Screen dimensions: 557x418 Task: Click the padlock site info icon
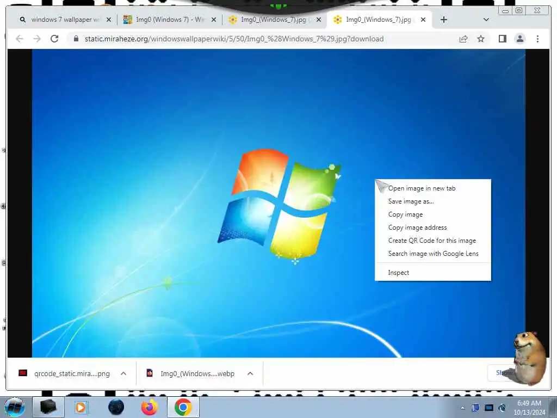[x=76, y=39]
